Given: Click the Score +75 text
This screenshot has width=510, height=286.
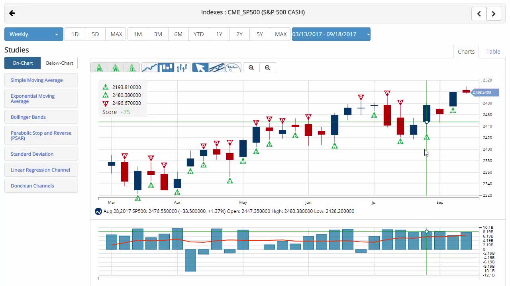Looking at the screenshot, I should (x=116, y=112).
